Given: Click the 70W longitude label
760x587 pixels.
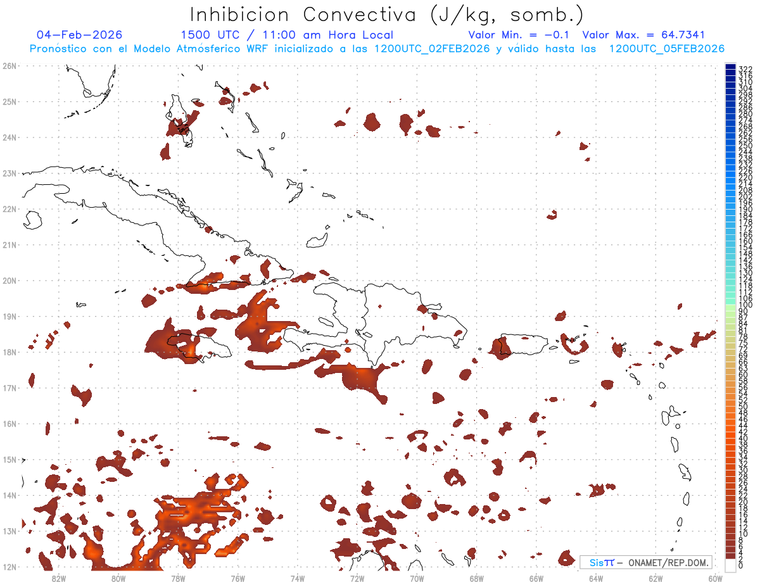Looking at the screenshot, I should coord(417,578).
